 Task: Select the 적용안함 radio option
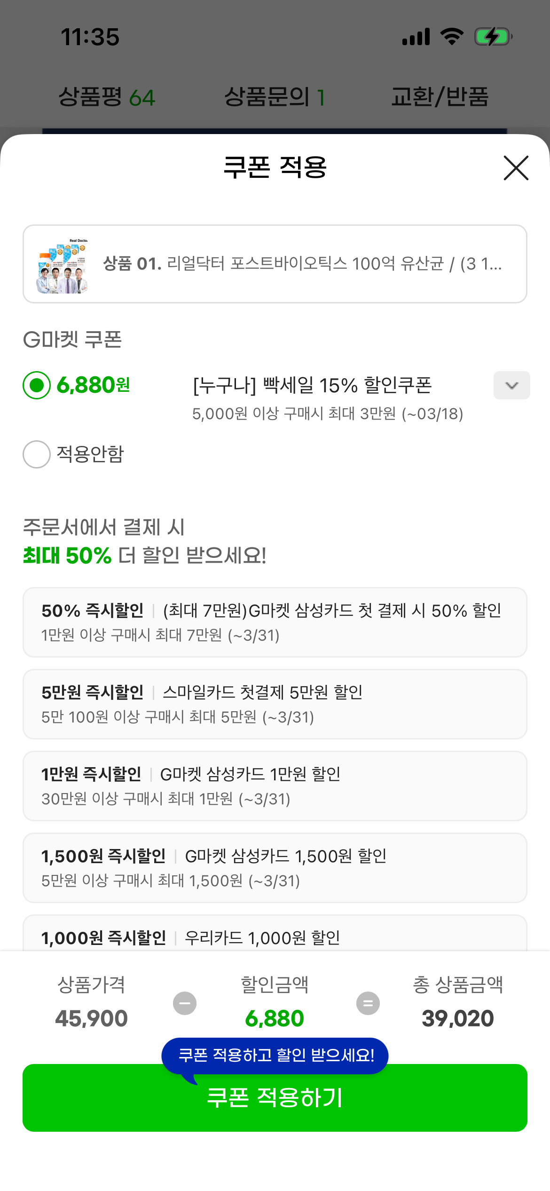37,454
